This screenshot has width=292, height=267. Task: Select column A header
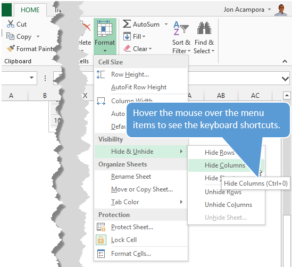point(11,96)
